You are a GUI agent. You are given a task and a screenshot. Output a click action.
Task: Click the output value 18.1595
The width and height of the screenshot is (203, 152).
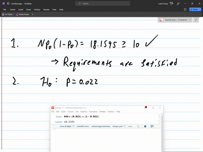pos(69,122)
